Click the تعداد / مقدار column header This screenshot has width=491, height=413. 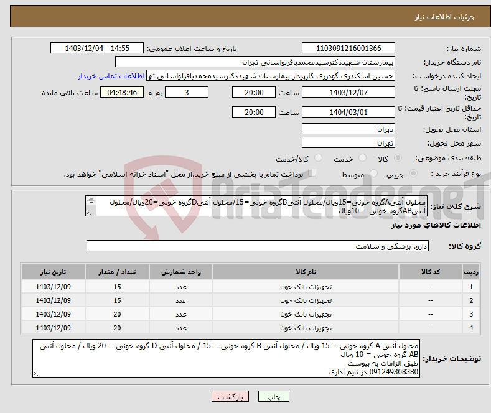click(x=117, y=272)
